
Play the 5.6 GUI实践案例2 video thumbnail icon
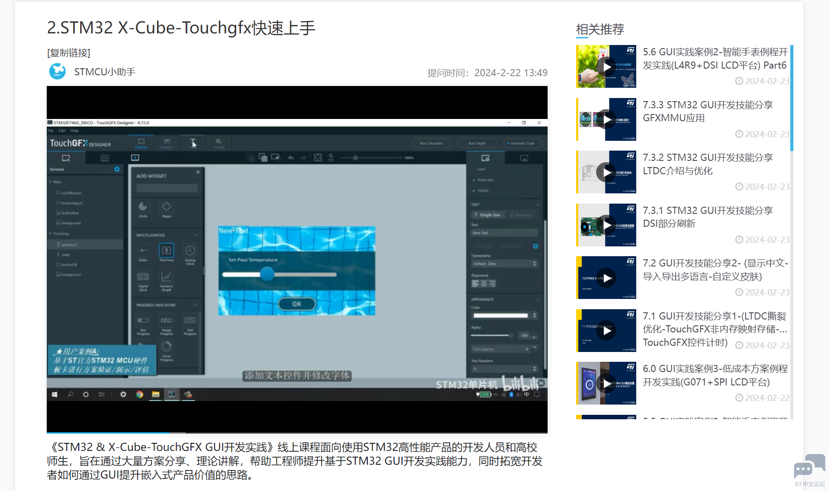tap(606, 67)
